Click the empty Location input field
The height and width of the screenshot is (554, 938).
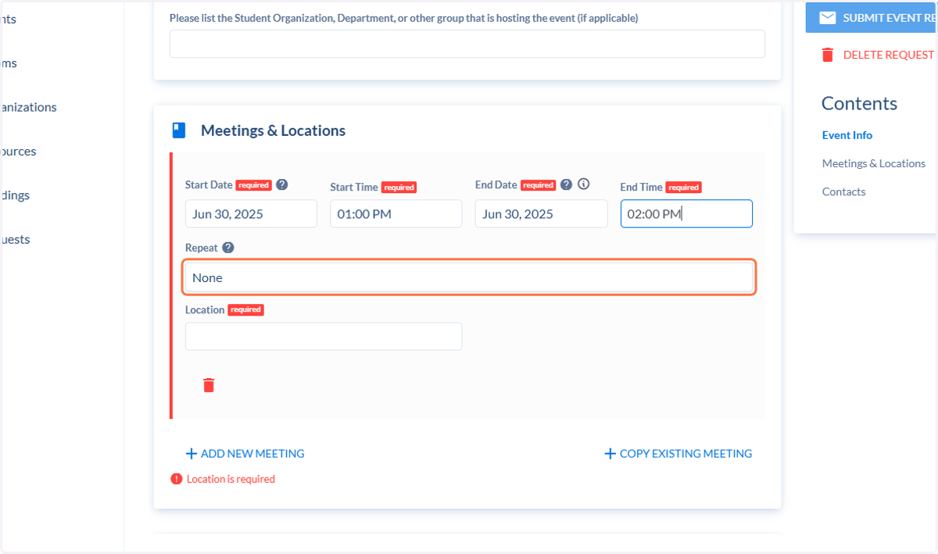(324, 337)
